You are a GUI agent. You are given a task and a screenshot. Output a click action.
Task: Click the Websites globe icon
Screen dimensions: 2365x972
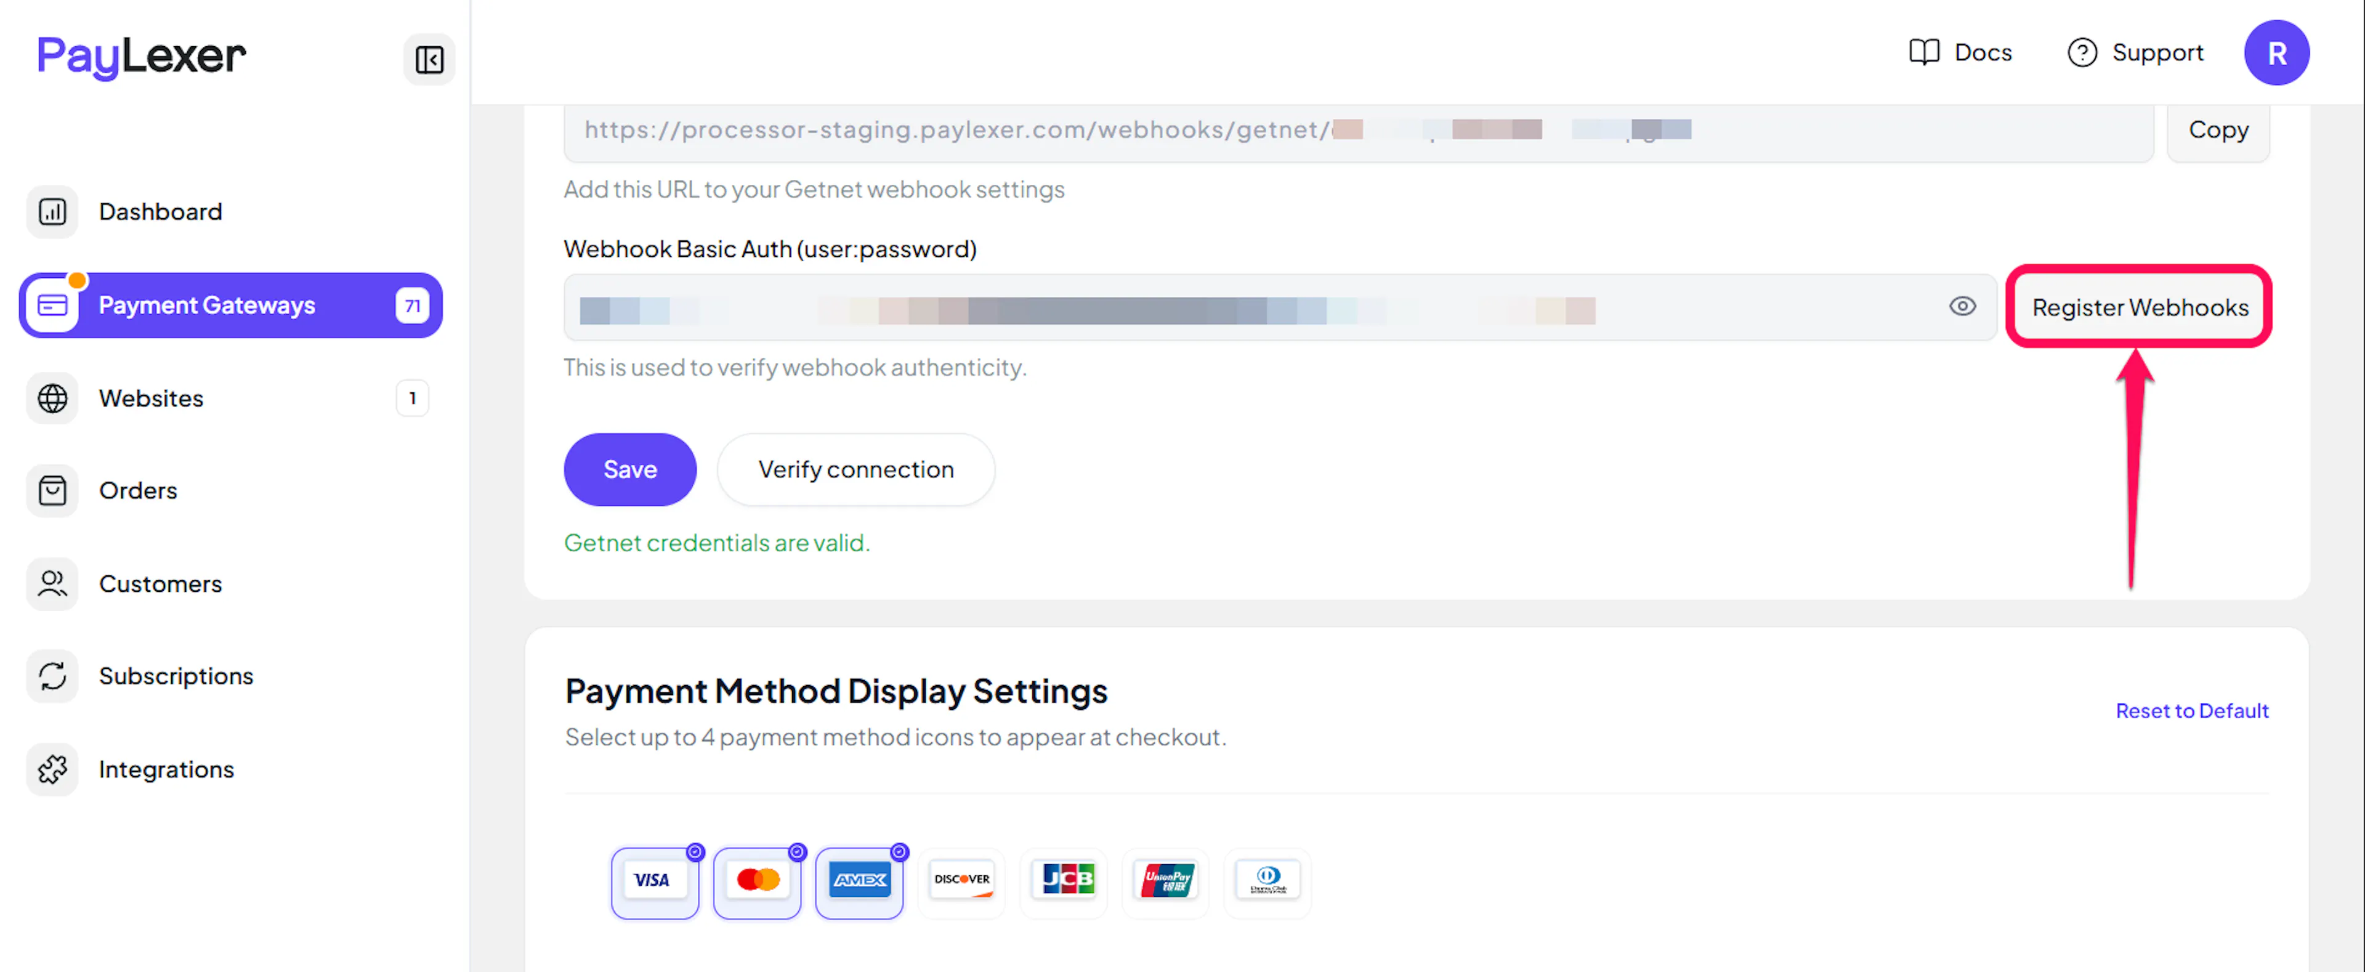52,399
